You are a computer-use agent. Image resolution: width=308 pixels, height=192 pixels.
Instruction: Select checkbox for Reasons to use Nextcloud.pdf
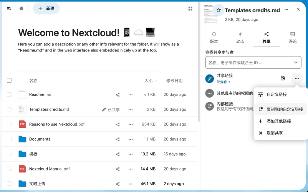coord(9,124)
